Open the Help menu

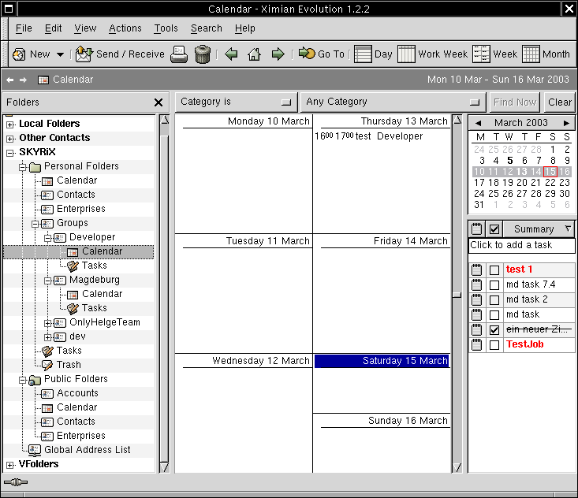tap(244, 28)
